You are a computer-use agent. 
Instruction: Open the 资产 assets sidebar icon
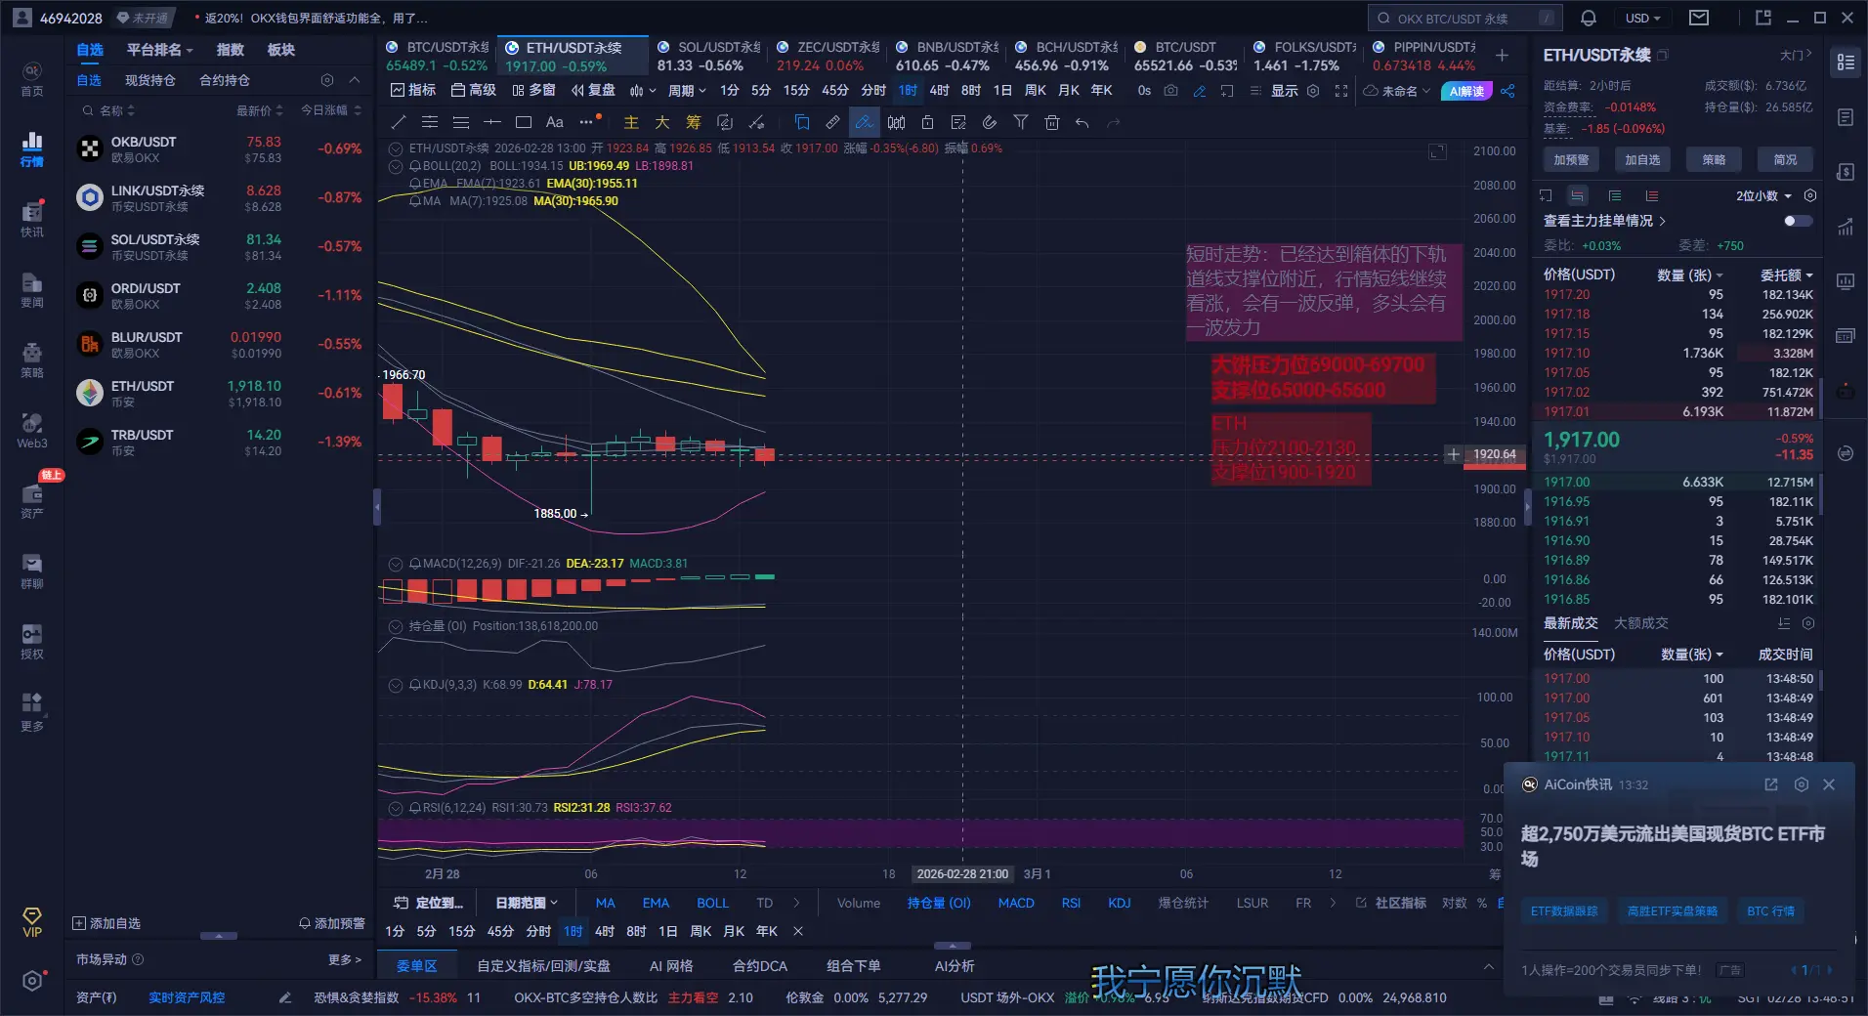point(32,500)
